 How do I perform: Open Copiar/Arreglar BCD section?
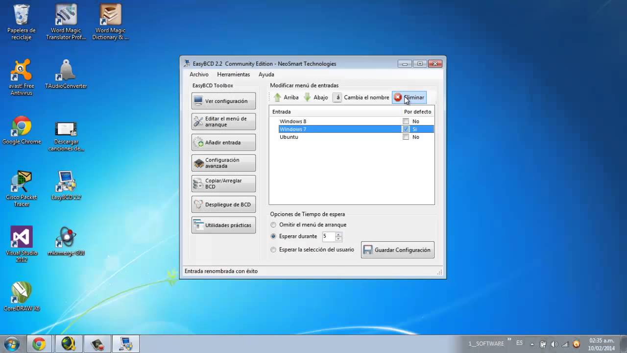(223, 183)
